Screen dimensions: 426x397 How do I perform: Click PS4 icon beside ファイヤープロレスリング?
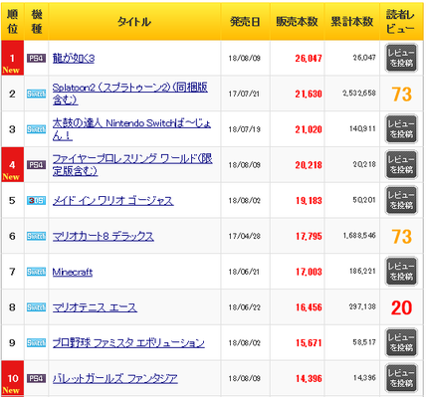pos(36,165)
